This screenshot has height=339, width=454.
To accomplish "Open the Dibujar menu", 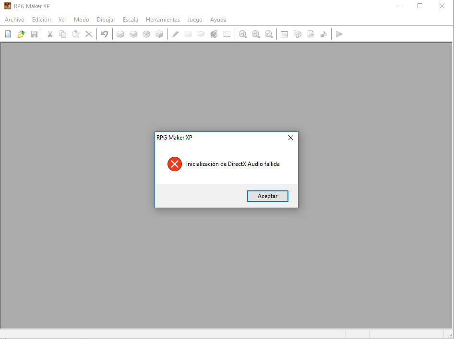I will (106, 20).
